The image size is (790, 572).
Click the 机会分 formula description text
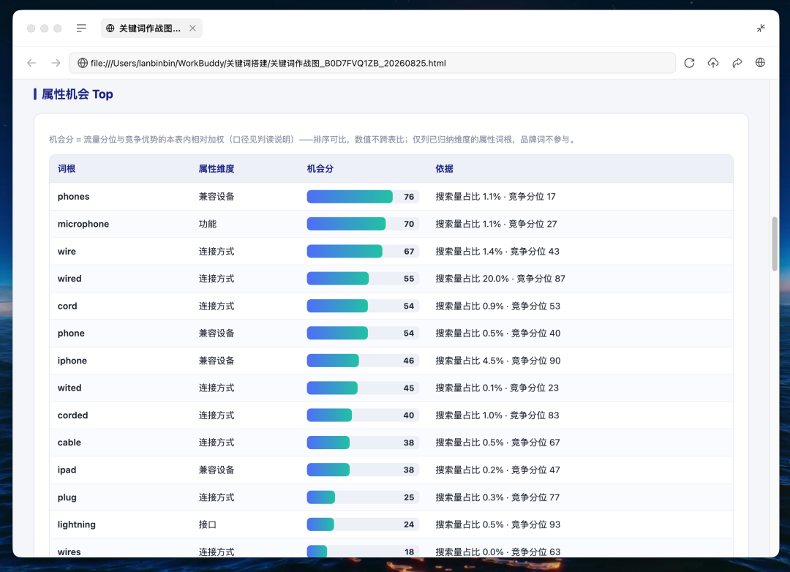313,140
